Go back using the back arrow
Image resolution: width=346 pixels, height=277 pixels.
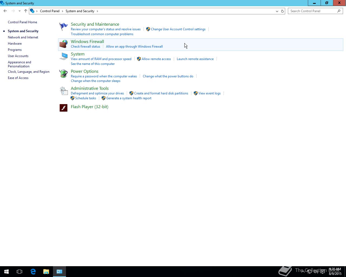point(5,11)
